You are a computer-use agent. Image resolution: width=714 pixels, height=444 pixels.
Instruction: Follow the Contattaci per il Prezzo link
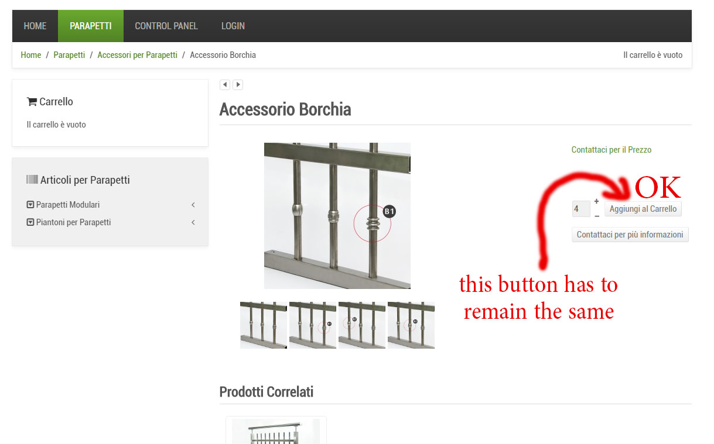[611, 150]
